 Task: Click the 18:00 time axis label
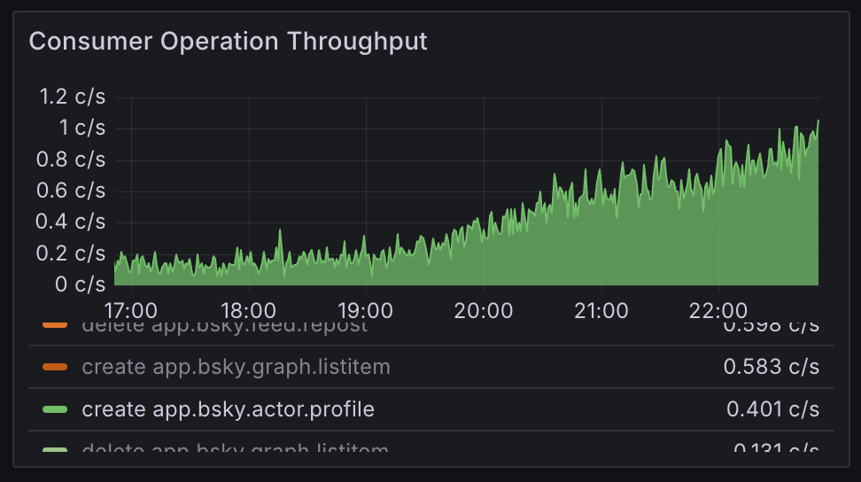(248, 311)
